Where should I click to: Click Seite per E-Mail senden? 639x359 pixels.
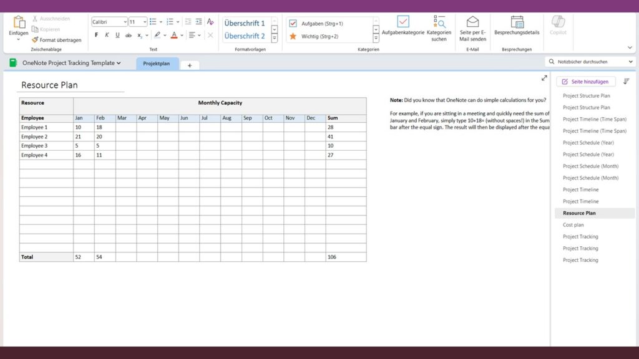pyautogui.click(x=473, y=29)
